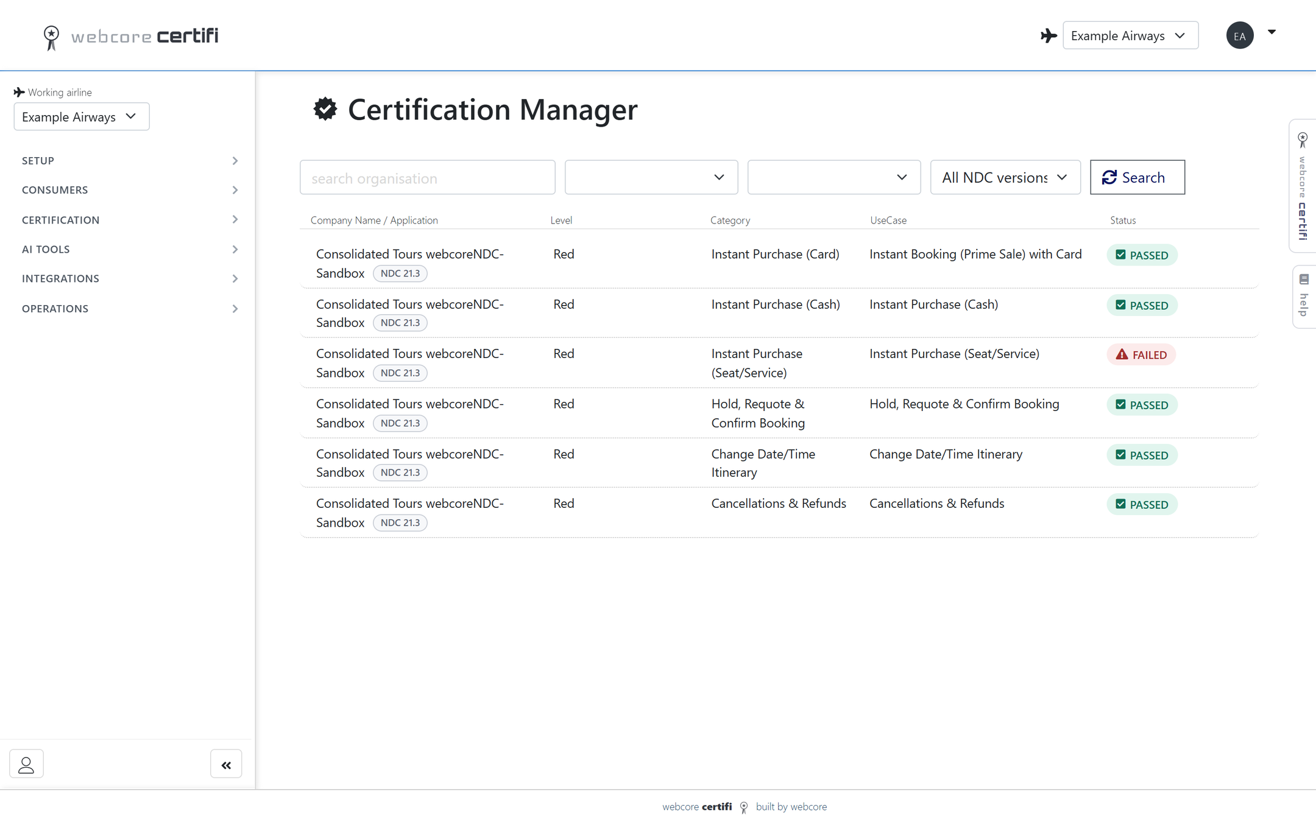Click the webcore certifi logo

[130, 37]
